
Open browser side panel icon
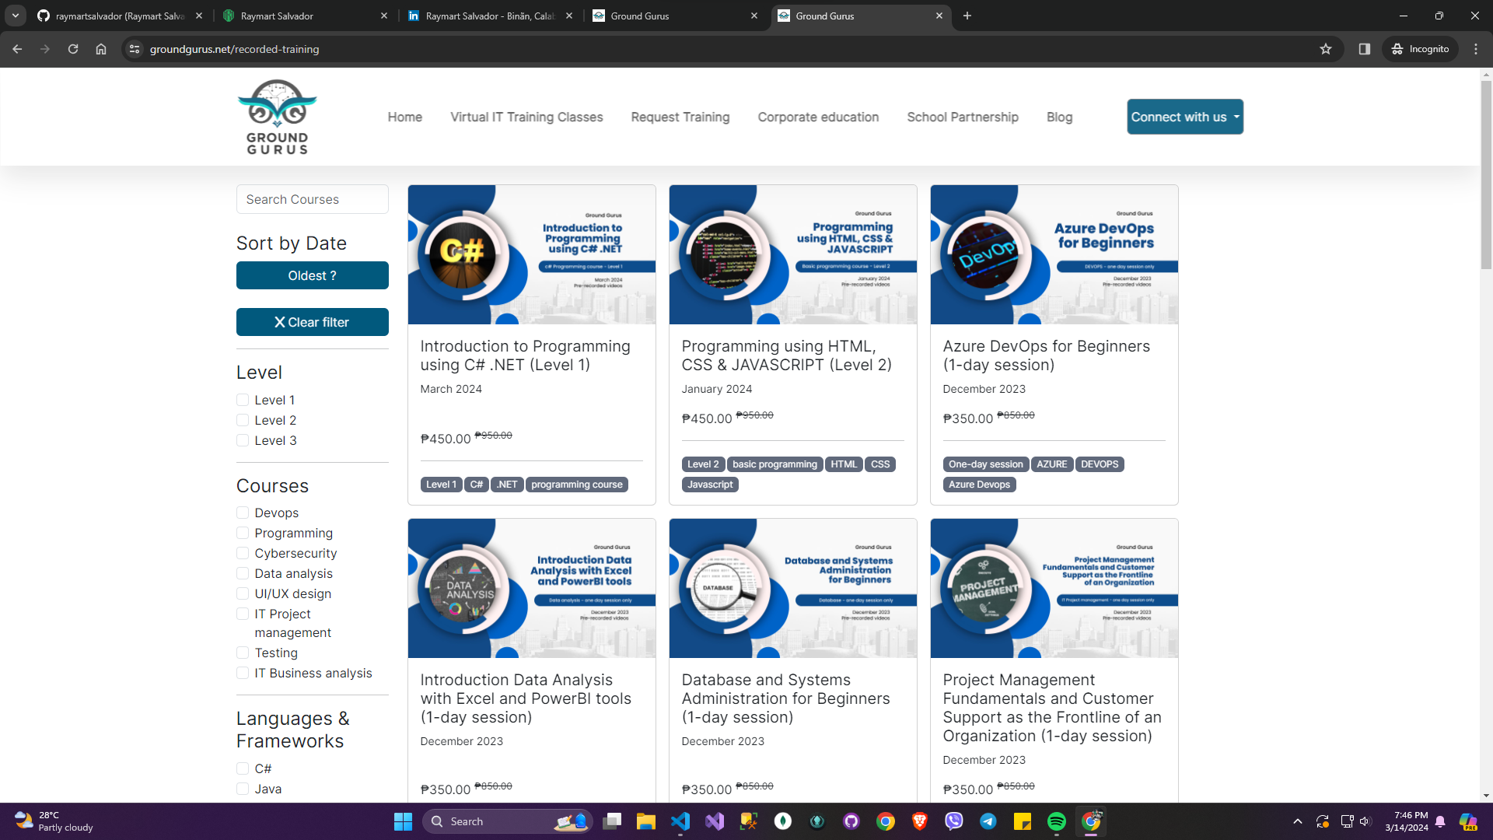1364,49
